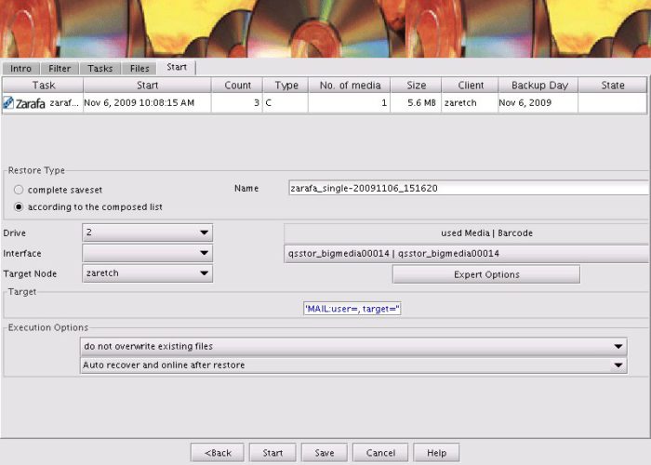This screenshot has height=465, width=651.
Task: Expand the Target Node dropdown showing zaretch
Action: (x=147, y=273)
